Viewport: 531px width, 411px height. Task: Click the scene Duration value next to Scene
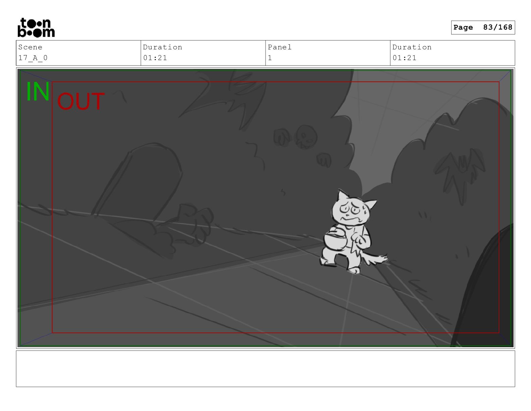click(155, 58)
